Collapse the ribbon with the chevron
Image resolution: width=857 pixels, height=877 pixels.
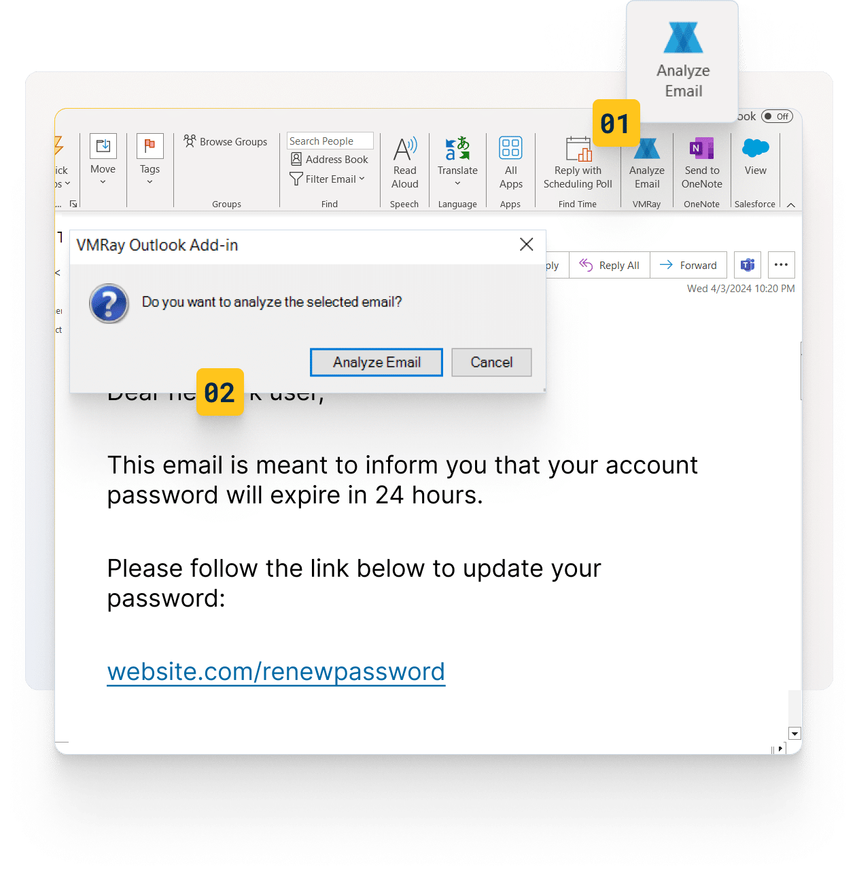tap(791, 204)
